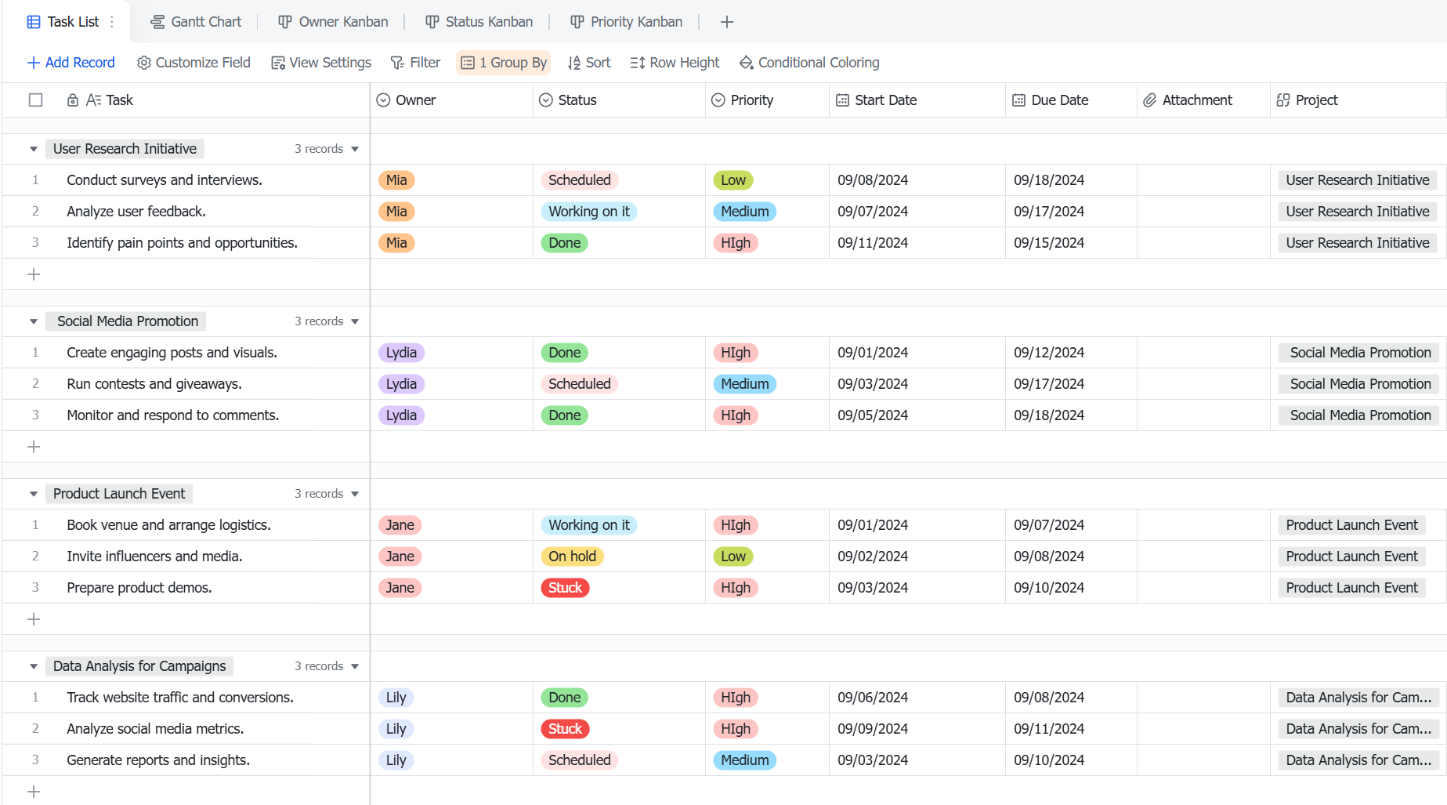
Task: Switch to the Status Kanban tab
Action: point(479,22)
